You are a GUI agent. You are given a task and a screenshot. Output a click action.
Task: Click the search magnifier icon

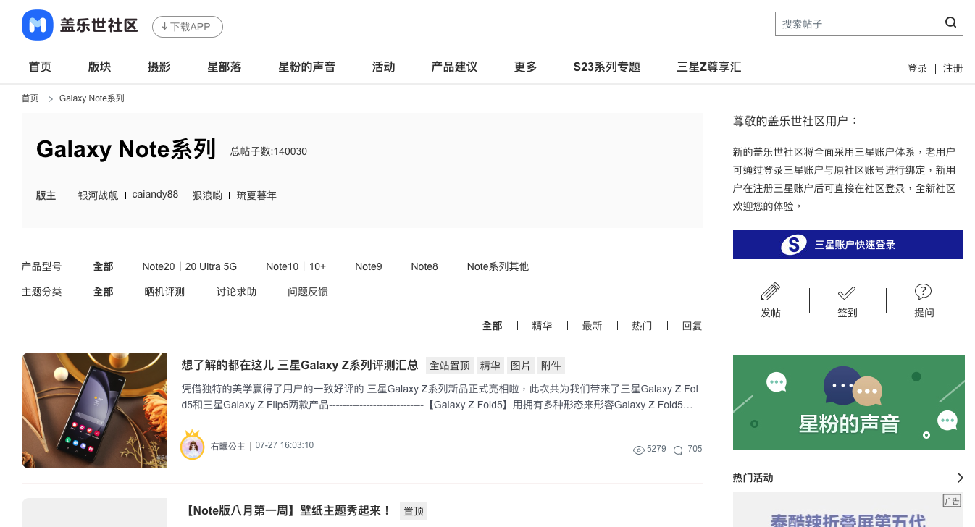(950, 22)
